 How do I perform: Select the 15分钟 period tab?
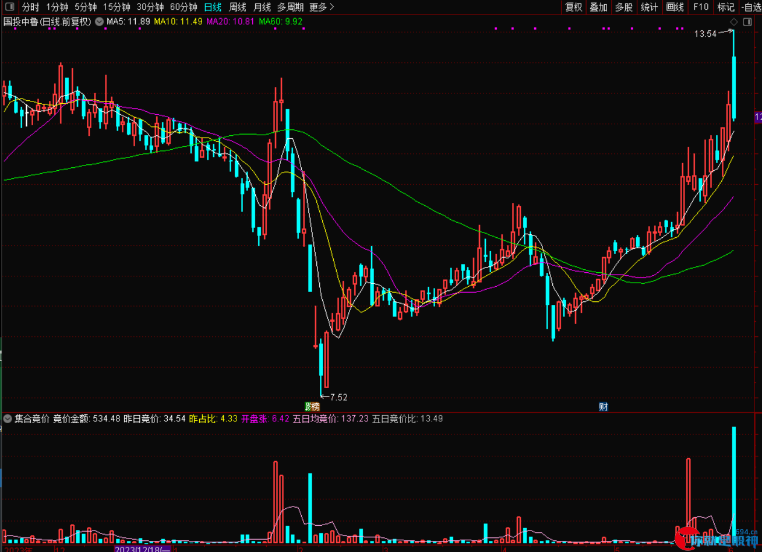click(x=117, y=7)
